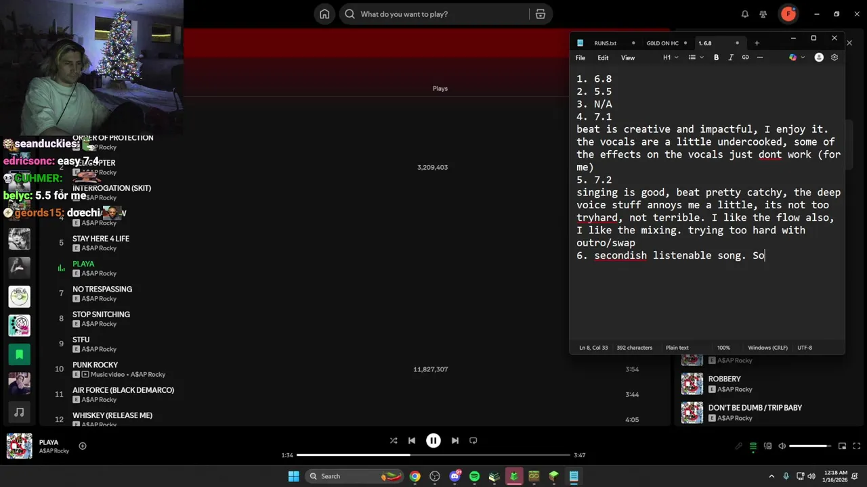Expand the list style dropdown

pyautogui.click(x=696, y=57)
